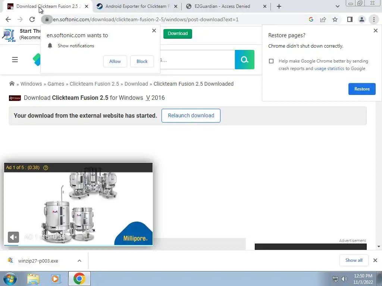This screenshot has width=382, height=286.
Task: Close the downloads bar
Action: click(x=375, y=260)
